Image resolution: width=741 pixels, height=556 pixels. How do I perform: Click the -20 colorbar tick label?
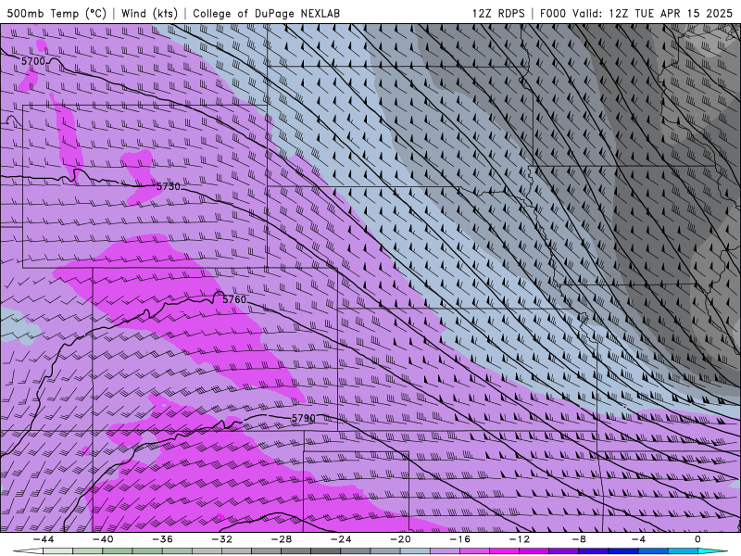pos(401,539)
